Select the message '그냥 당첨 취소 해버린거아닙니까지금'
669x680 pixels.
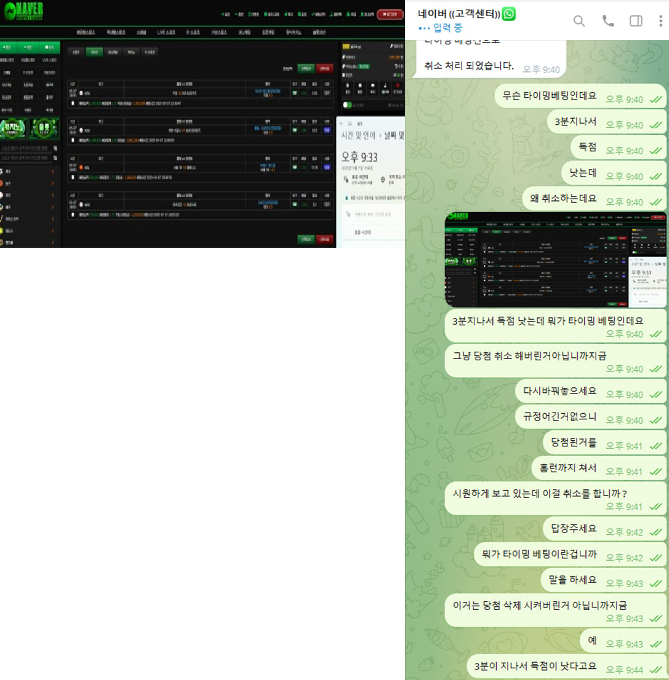click(x=555, y=360)
